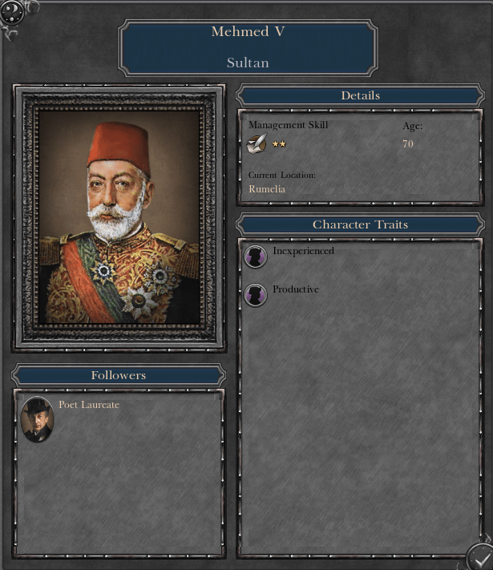Click the Productive trait label

[296, 289]
